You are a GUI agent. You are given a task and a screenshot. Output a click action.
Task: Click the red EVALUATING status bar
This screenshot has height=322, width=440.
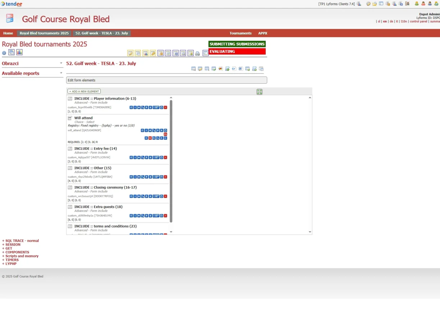point(237,51)
